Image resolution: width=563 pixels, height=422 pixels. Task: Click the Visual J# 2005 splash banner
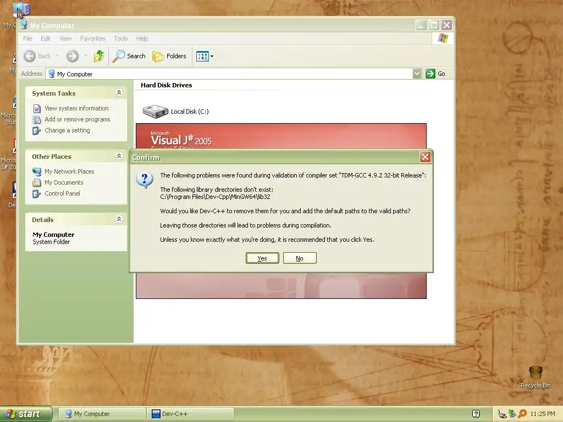[x=281, y=136]
